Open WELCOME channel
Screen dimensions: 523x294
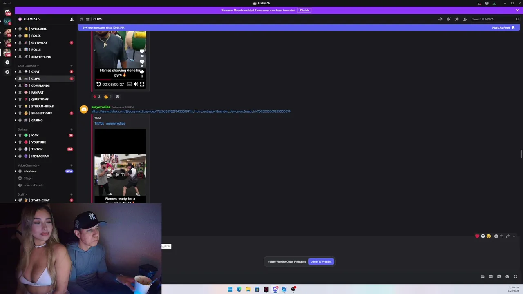pyautogui.click(x=45, y=29)
